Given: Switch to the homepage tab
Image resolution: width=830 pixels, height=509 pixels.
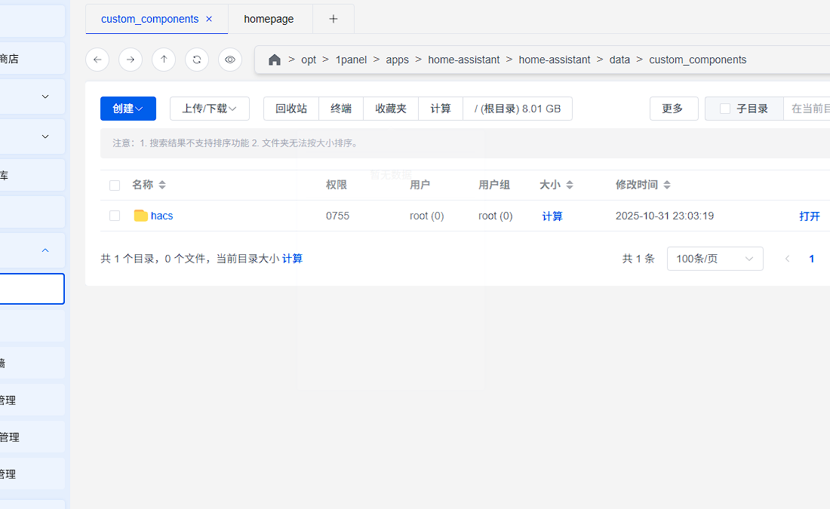Looking at the screenshot, I should pos(269,19).
